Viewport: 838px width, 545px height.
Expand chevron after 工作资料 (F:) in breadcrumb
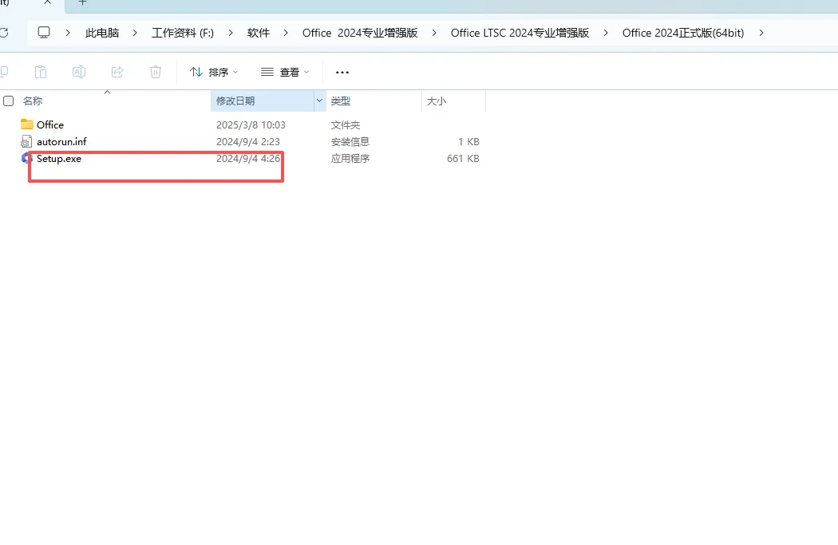click(x=231, y=34)
